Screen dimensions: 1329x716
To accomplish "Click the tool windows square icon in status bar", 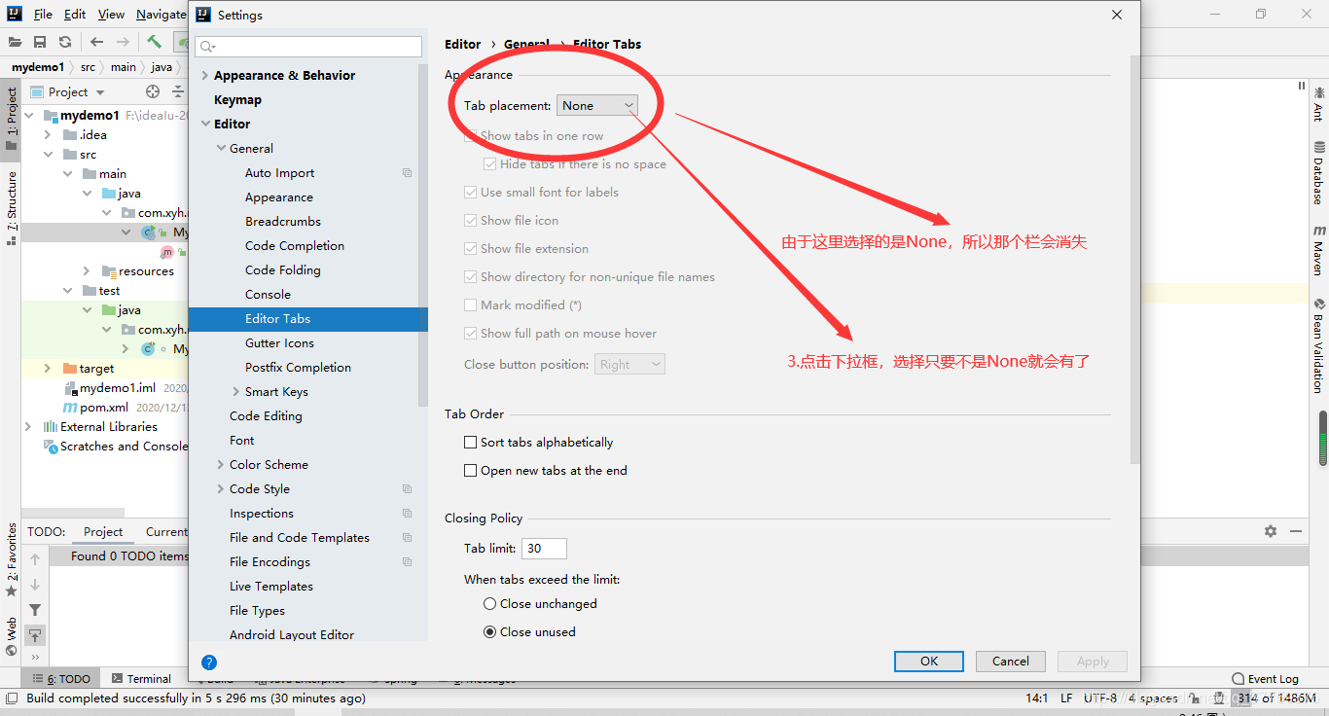I will tap(11, 698).
